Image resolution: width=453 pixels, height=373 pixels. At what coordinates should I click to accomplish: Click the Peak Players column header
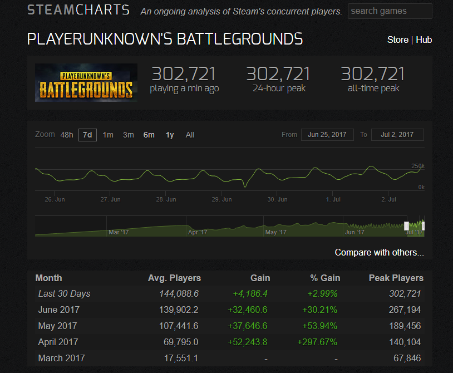click(396, 278)
